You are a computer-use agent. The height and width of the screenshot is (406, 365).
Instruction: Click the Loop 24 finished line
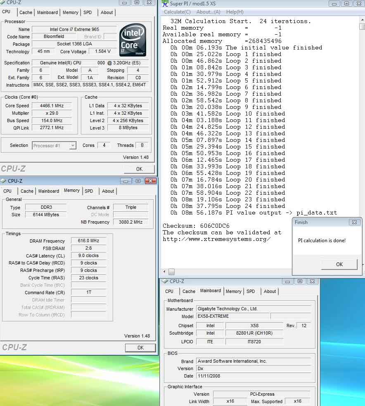coord(228,206)
